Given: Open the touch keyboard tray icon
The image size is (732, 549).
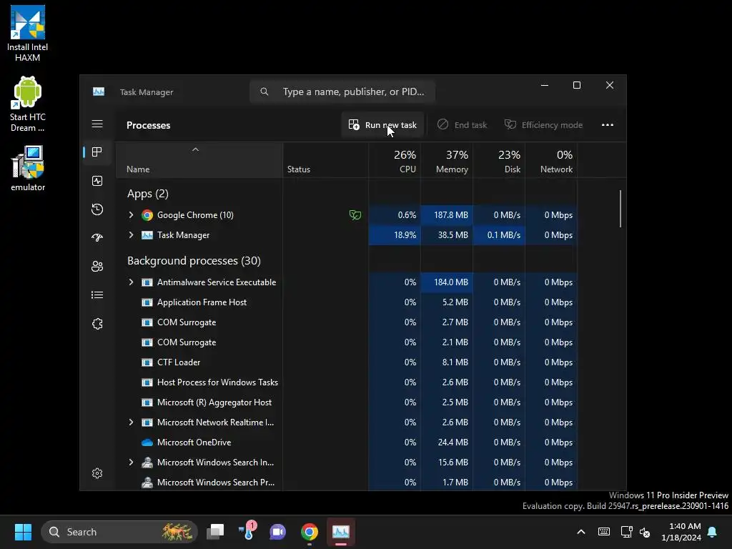Looking at the screenshot, I should (603, 532).
